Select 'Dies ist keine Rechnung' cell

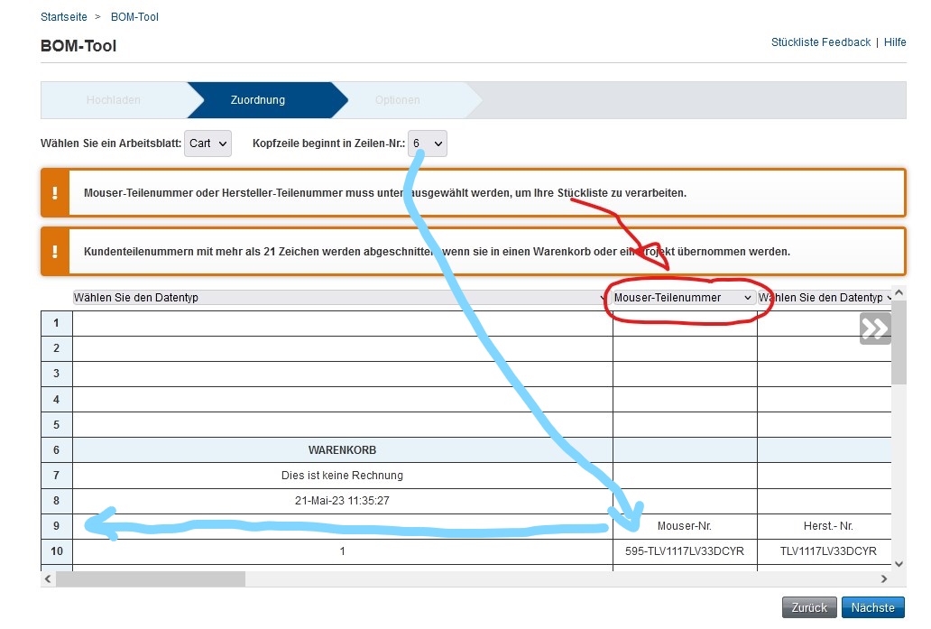pyautogui.click(x=343, y=476)
